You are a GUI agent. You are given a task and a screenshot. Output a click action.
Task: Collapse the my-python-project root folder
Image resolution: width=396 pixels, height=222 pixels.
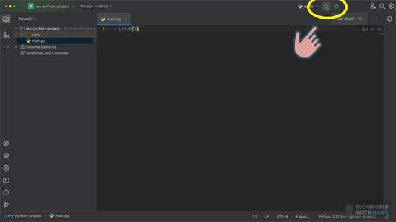point(17,28)
